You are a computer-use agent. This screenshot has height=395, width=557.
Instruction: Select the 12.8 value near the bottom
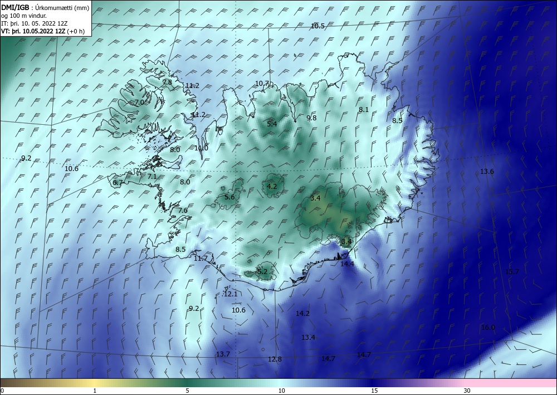275,359
